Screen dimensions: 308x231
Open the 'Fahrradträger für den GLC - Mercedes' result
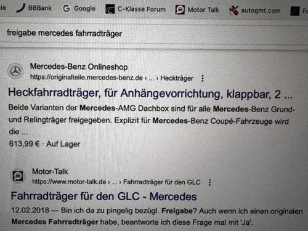pyautogui.click(x=103, y=197)
